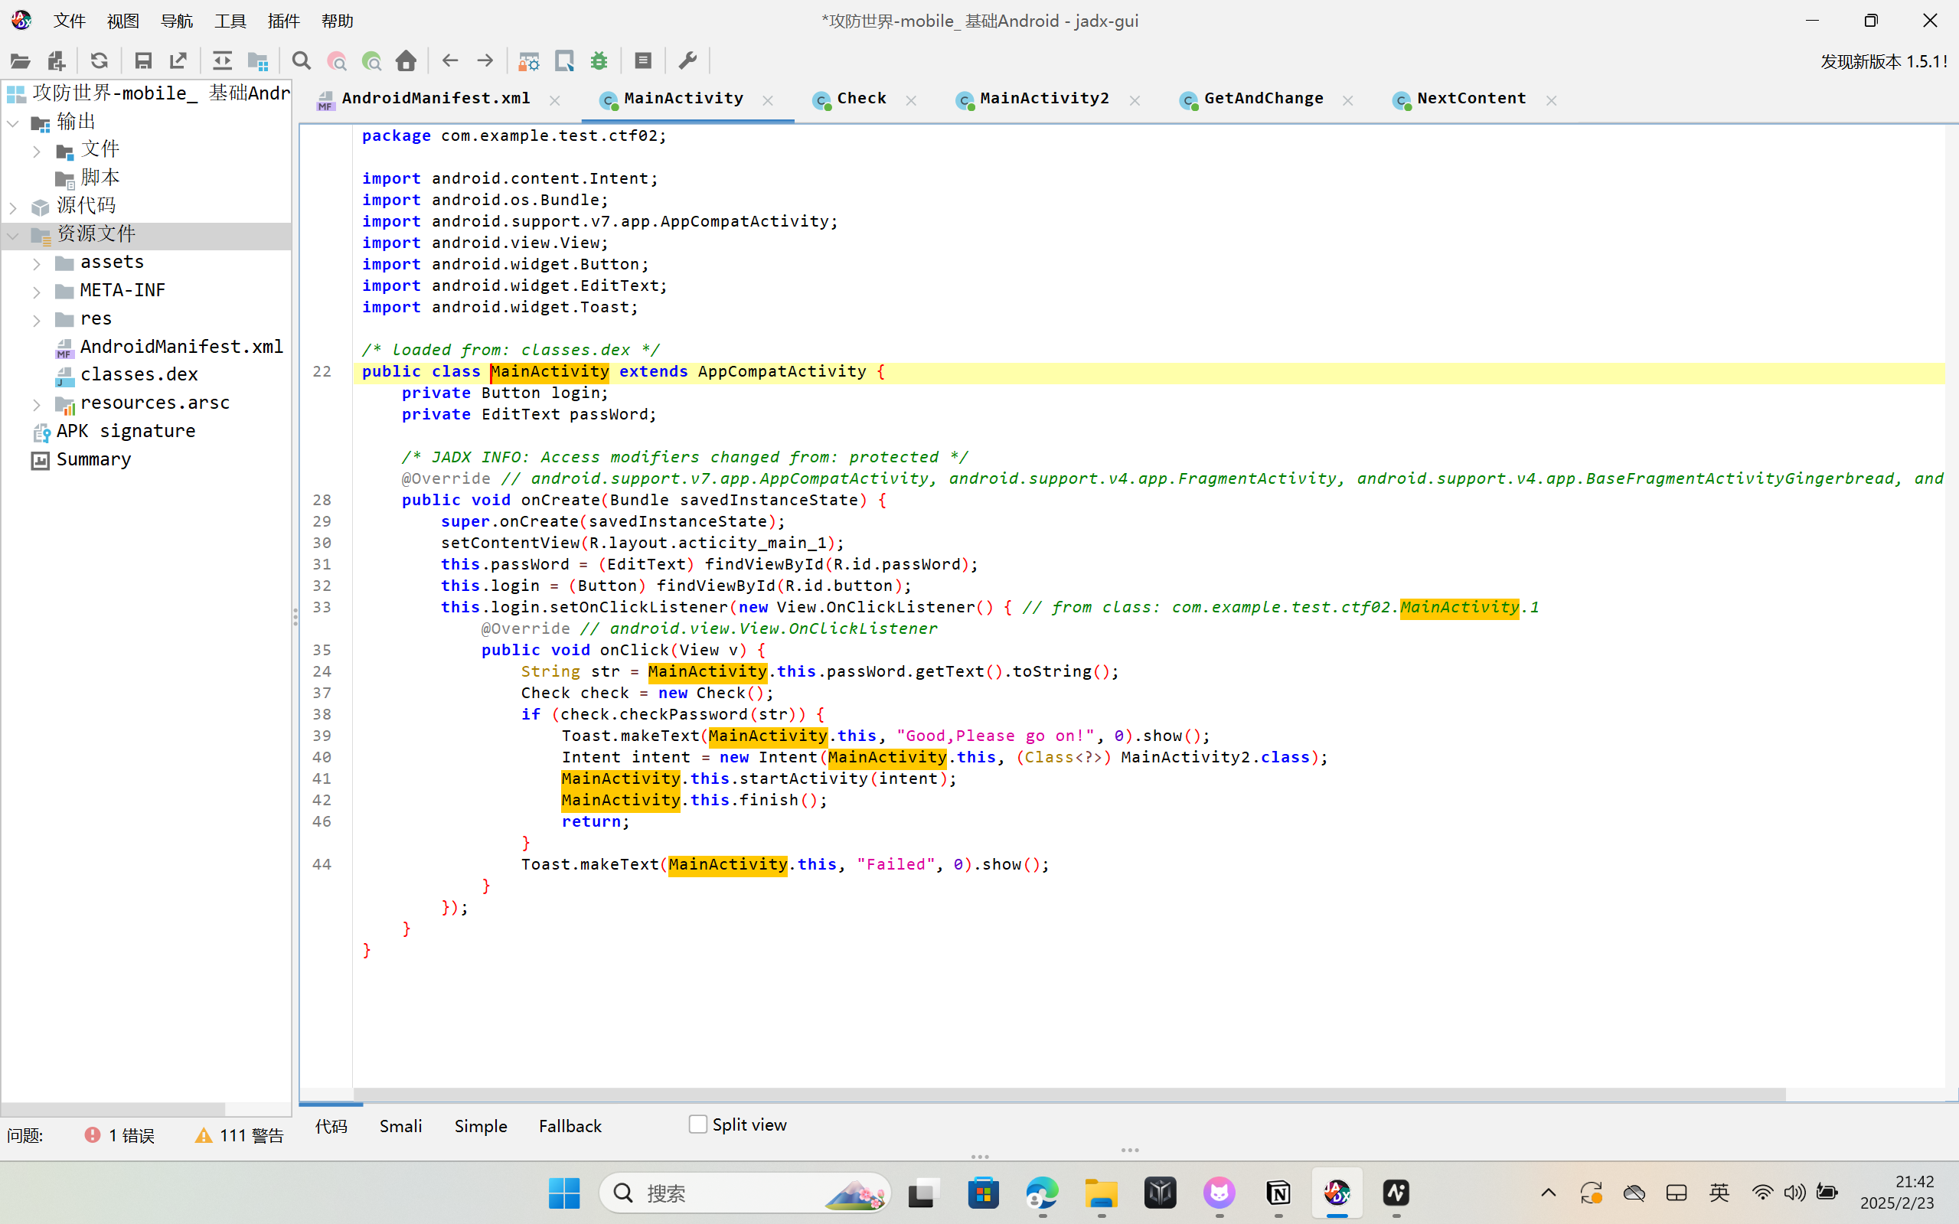The image size is (1959, 1224).
Task: Collapse the 资源文件 tree node
Action: pos(13,236)
